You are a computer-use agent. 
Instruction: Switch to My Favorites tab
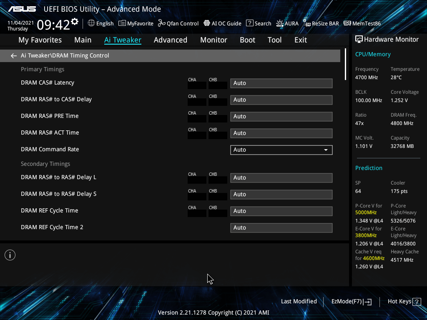pos(40,40)
